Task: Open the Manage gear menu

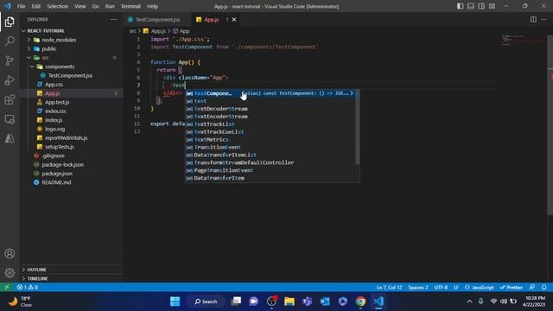Action: [x=10, y=273]
